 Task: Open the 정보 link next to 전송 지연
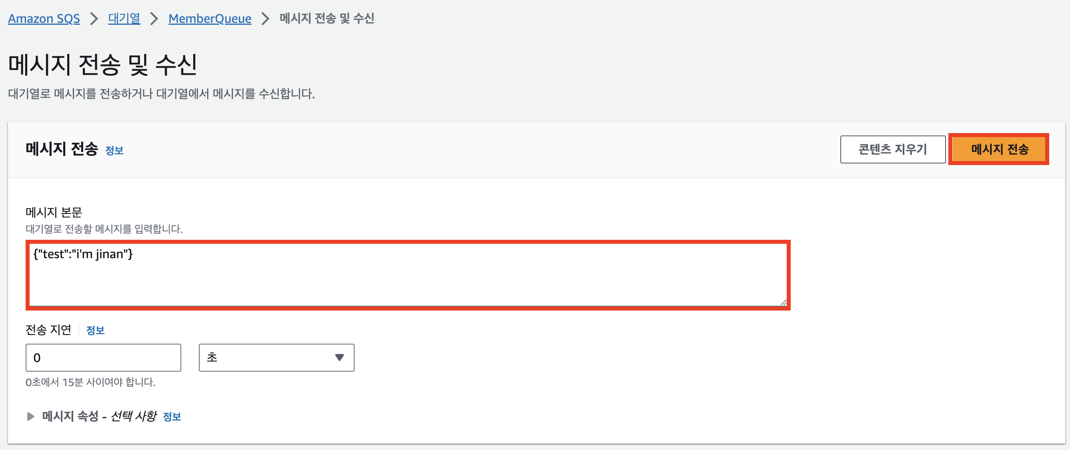[95, 330]
